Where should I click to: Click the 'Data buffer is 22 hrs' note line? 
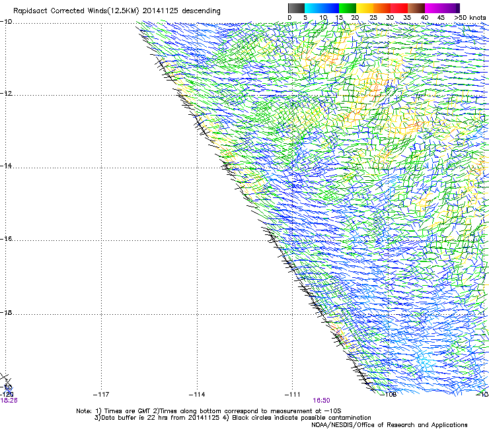point(233,418)
